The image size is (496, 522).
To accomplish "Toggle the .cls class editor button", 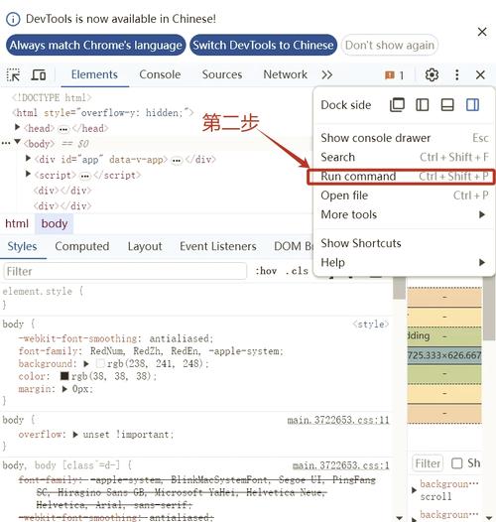I will pyautogui.click(x=297, y=271).
